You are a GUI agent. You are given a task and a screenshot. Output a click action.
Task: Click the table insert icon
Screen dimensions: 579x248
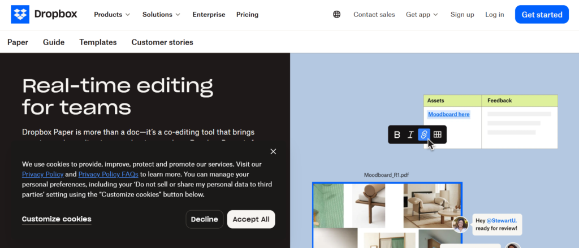point(437,134)
